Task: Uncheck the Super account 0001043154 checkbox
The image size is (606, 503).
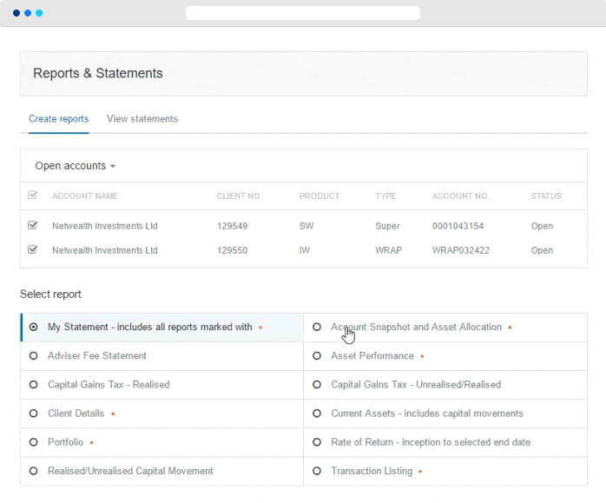Action: click(x=33, y=226)
